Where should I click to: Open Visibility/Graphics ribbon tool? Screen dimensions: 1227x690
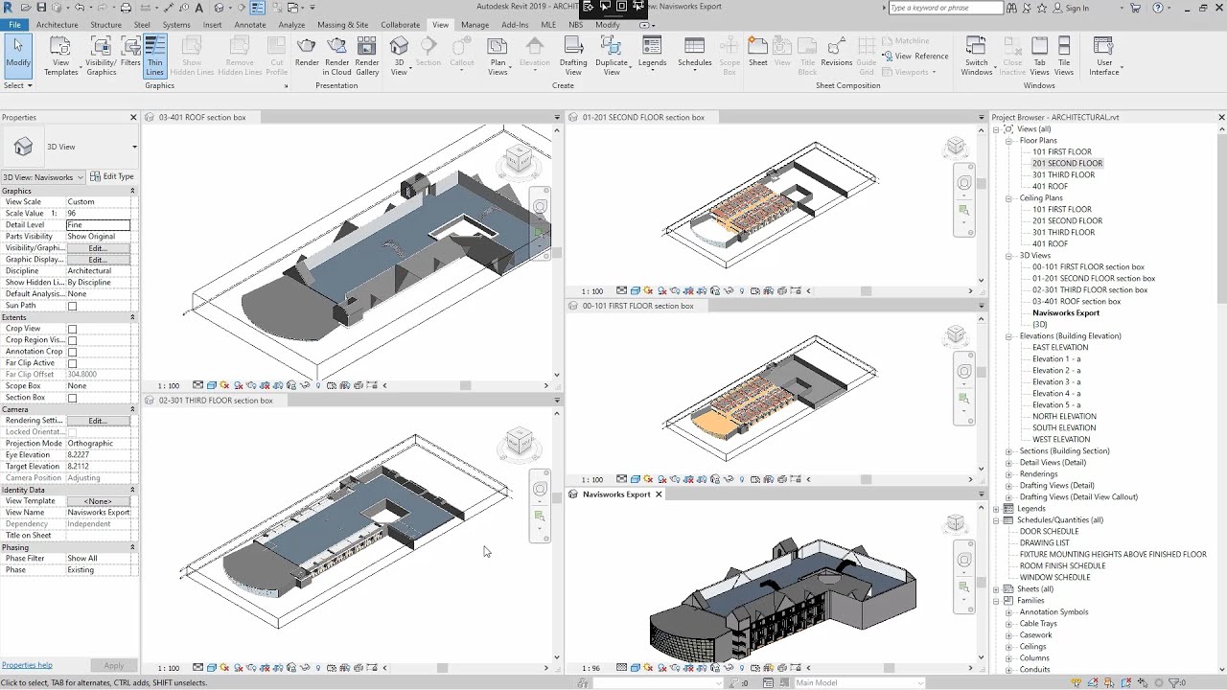101,56
